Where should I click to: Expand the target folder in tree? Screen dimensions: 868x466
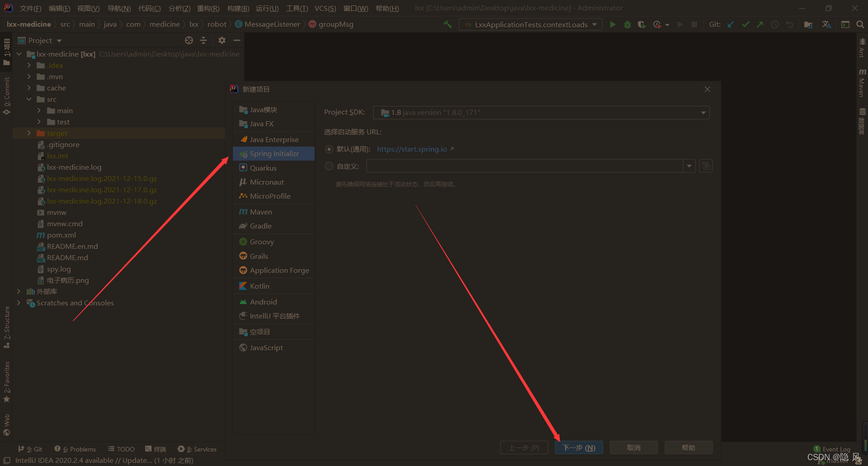coord(29,133)
